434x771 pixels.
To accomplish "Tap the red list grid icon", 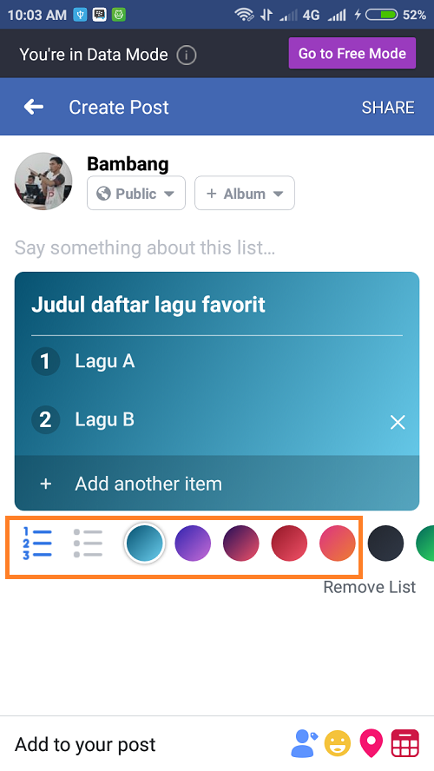I will 405,743.
